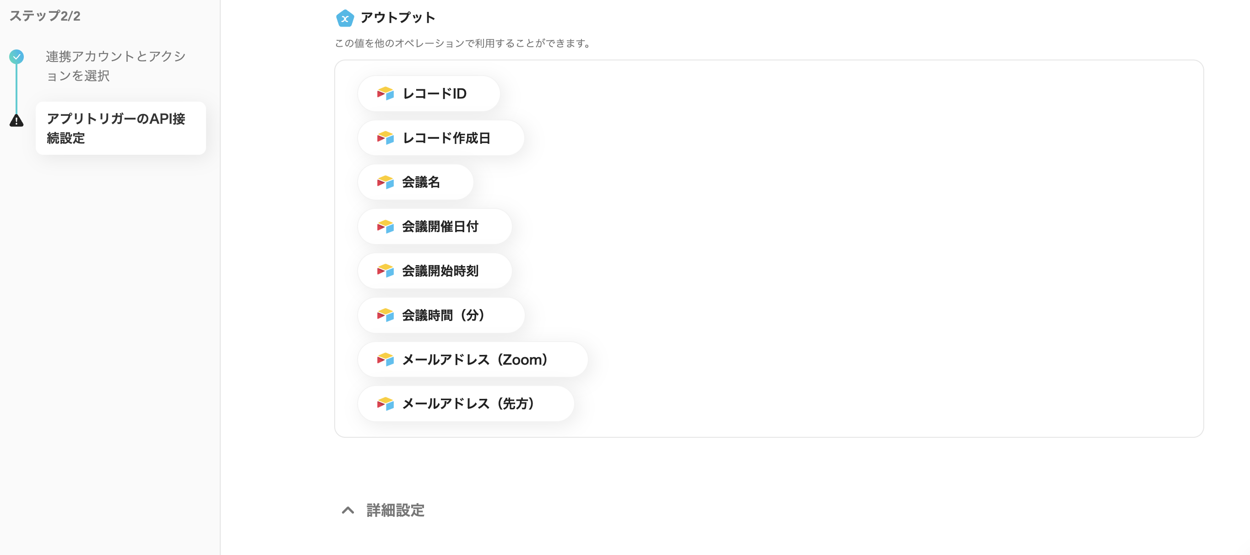Select the レコードID output chip
This screenshot has height=555, width=1250.
(429, 93)
